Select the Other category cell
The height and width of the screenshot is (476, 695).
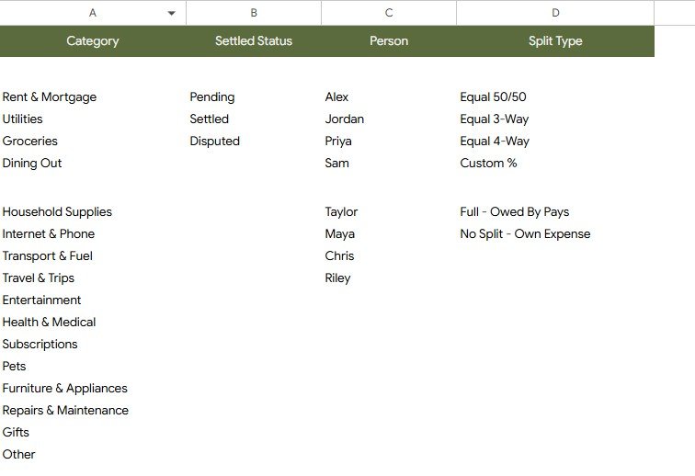tap(93, 454)
